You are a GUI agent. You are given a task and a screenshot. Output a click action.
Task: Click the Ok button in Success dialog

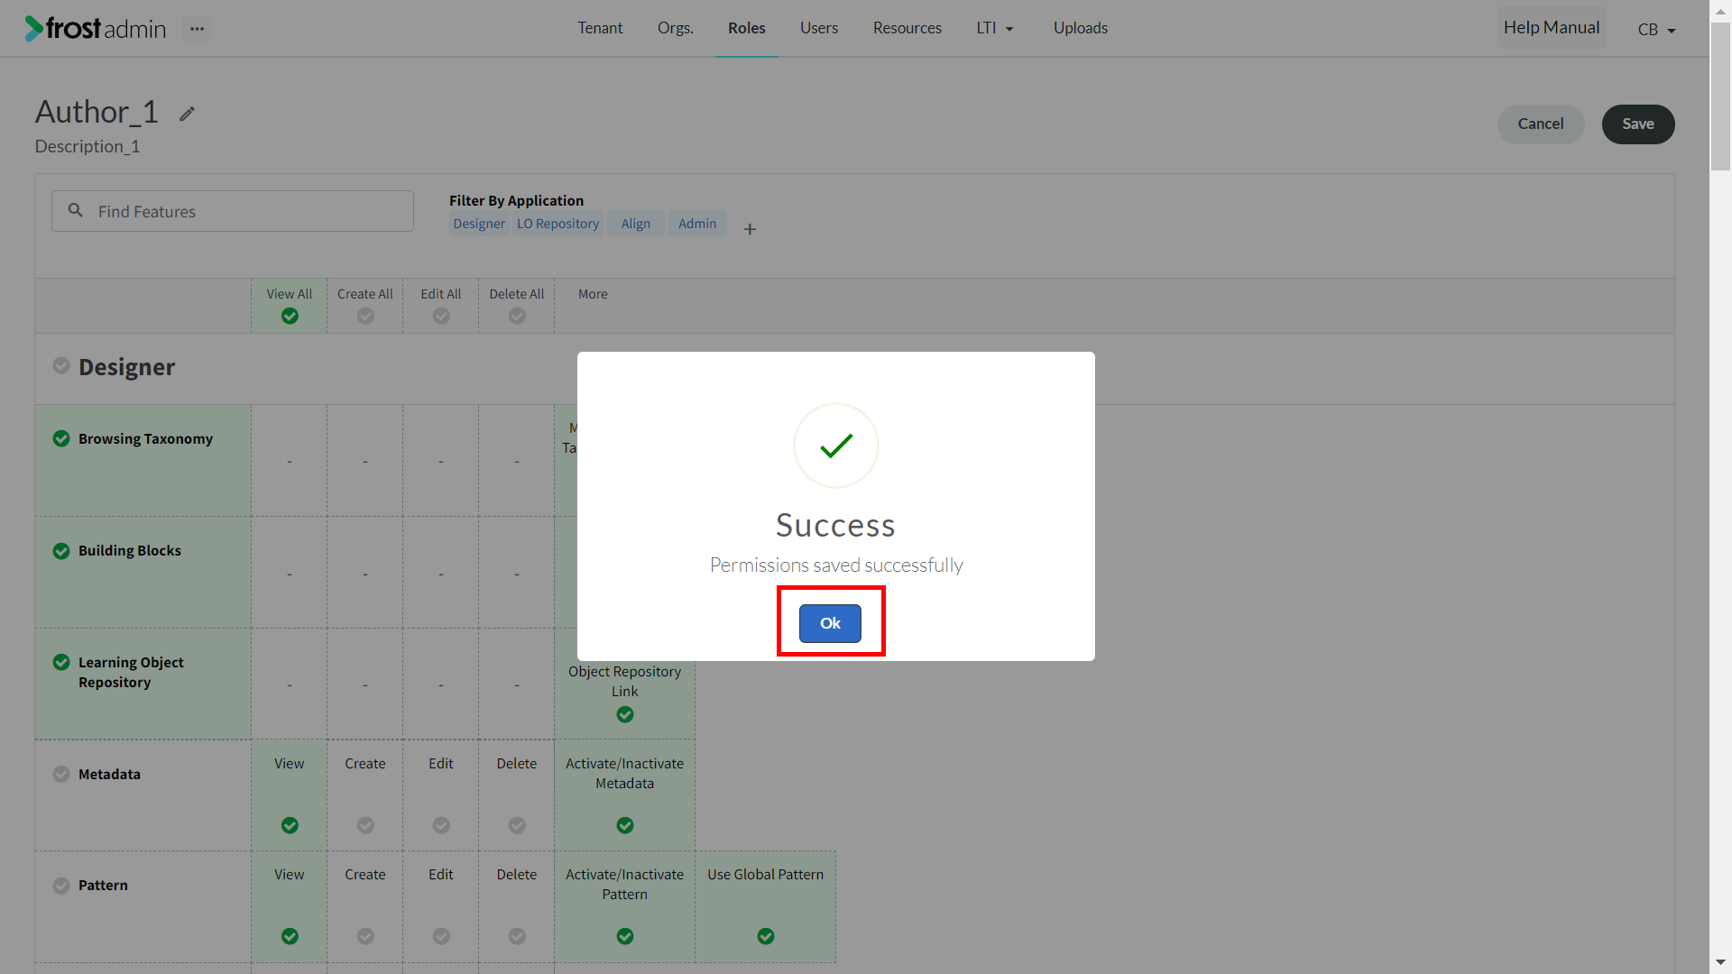(830, 623)
